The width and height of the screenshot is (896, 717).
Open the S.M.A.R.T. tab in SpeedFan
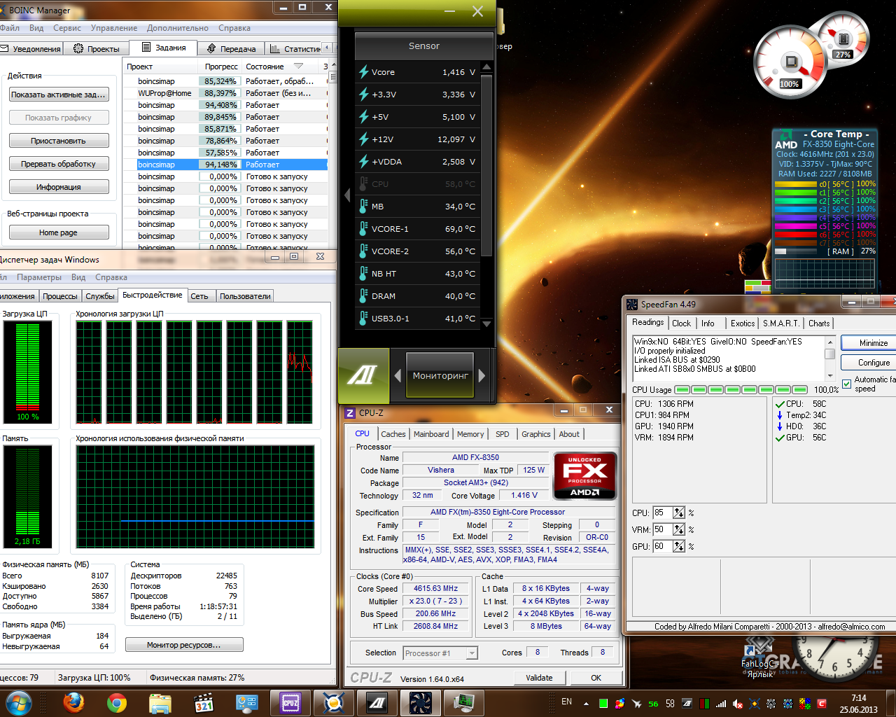pos(781,323)
